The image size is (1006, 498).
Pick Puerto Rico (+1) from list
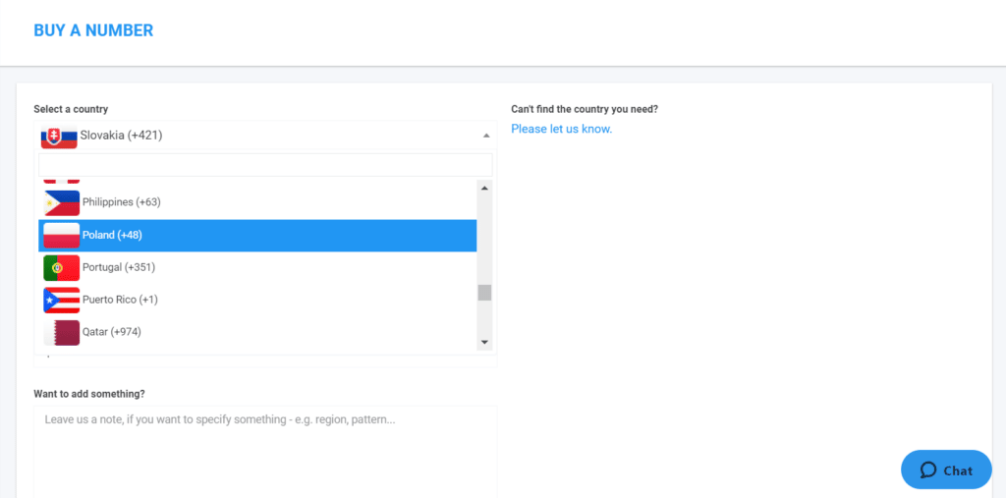257,300
